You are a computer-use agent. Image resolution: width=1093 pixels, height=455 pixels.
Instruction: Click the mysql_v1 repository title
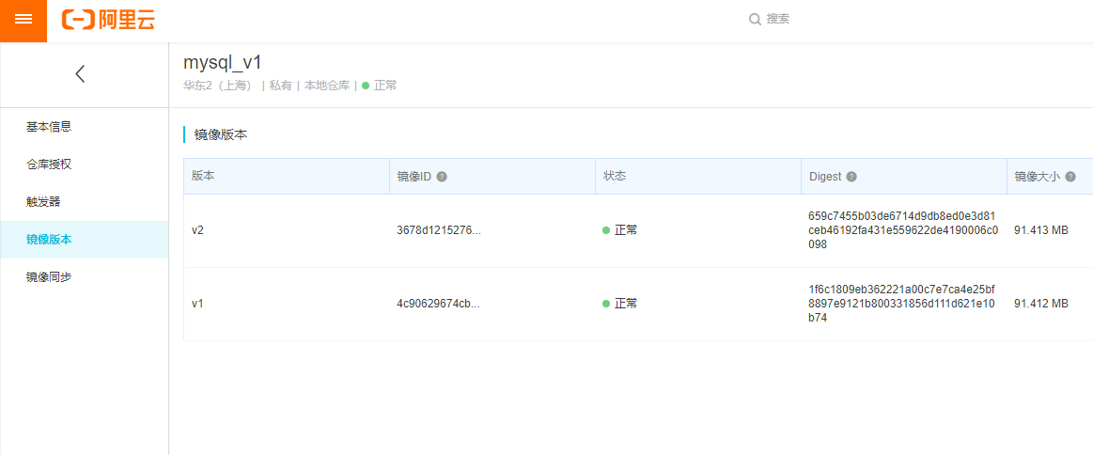tap(222, 63)
